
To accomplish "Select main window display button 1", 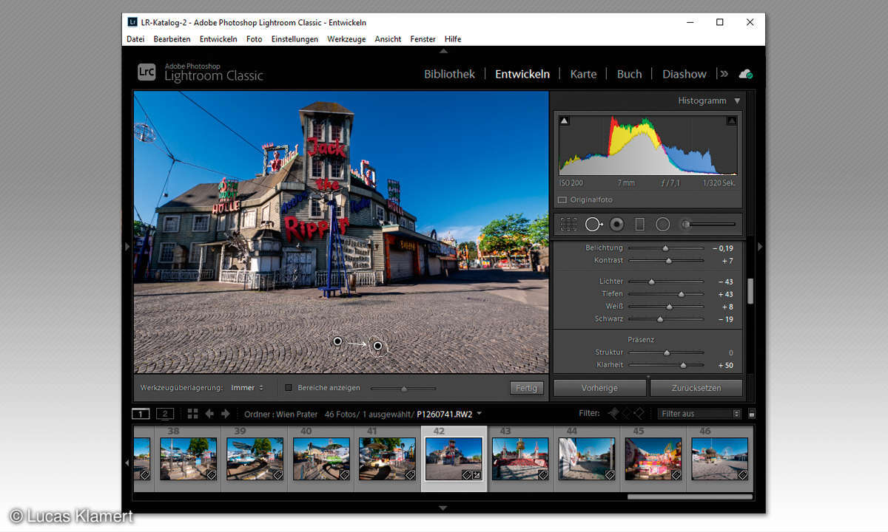I will [x=141, y=414].
